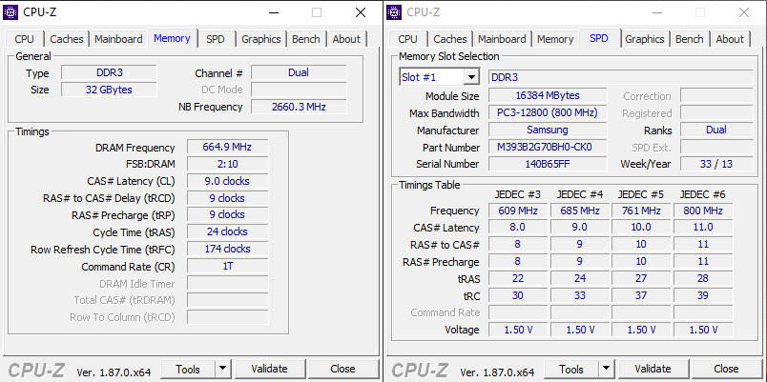
Task: Minimize the left CPU-Z window
Action: pyautogui.click(x=273, y=12)
